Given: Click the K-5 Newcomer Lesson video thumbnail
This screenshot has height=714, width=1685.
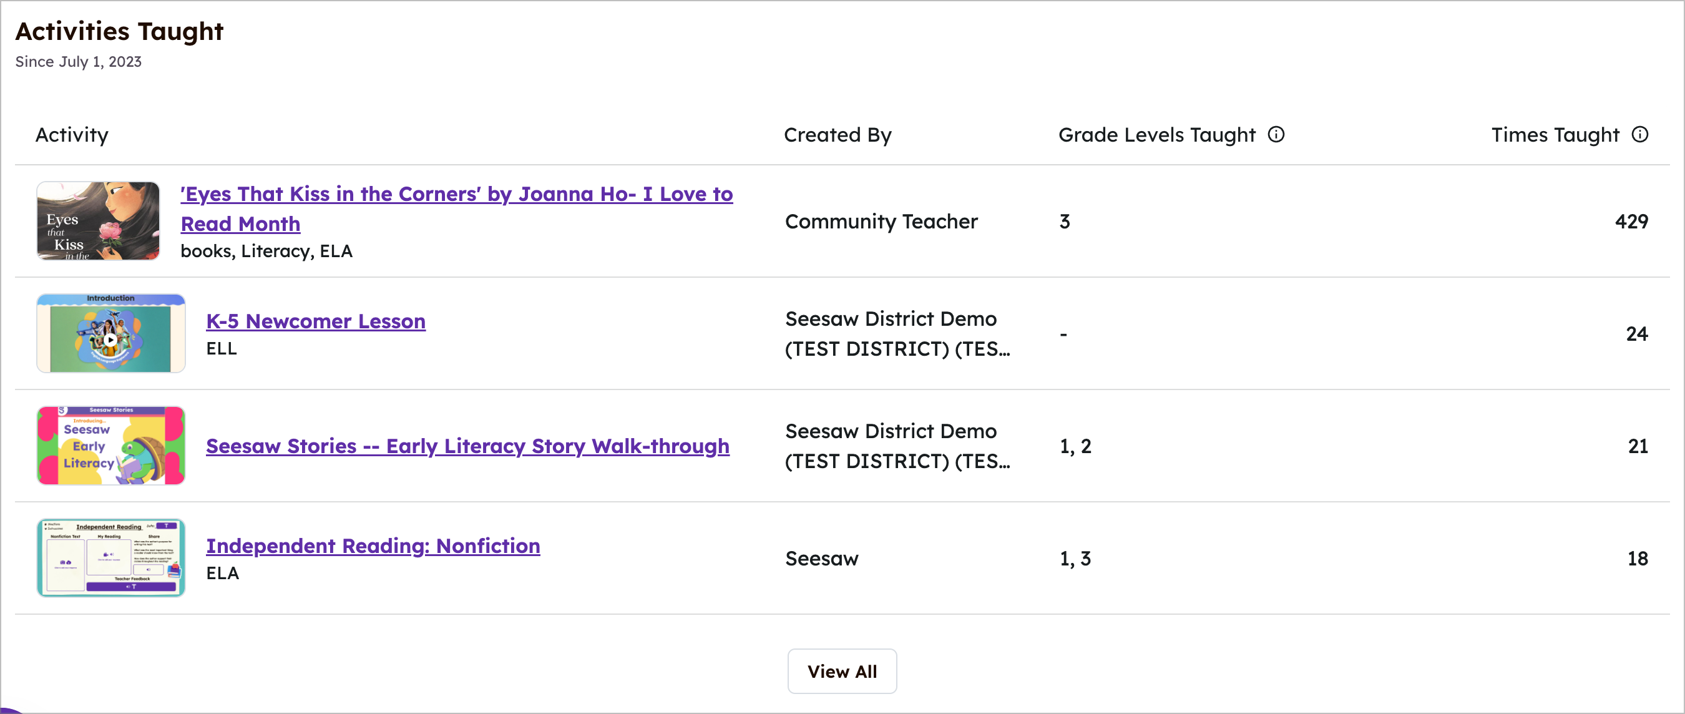Looking at the screenshot, I should [x=110, y=334].
